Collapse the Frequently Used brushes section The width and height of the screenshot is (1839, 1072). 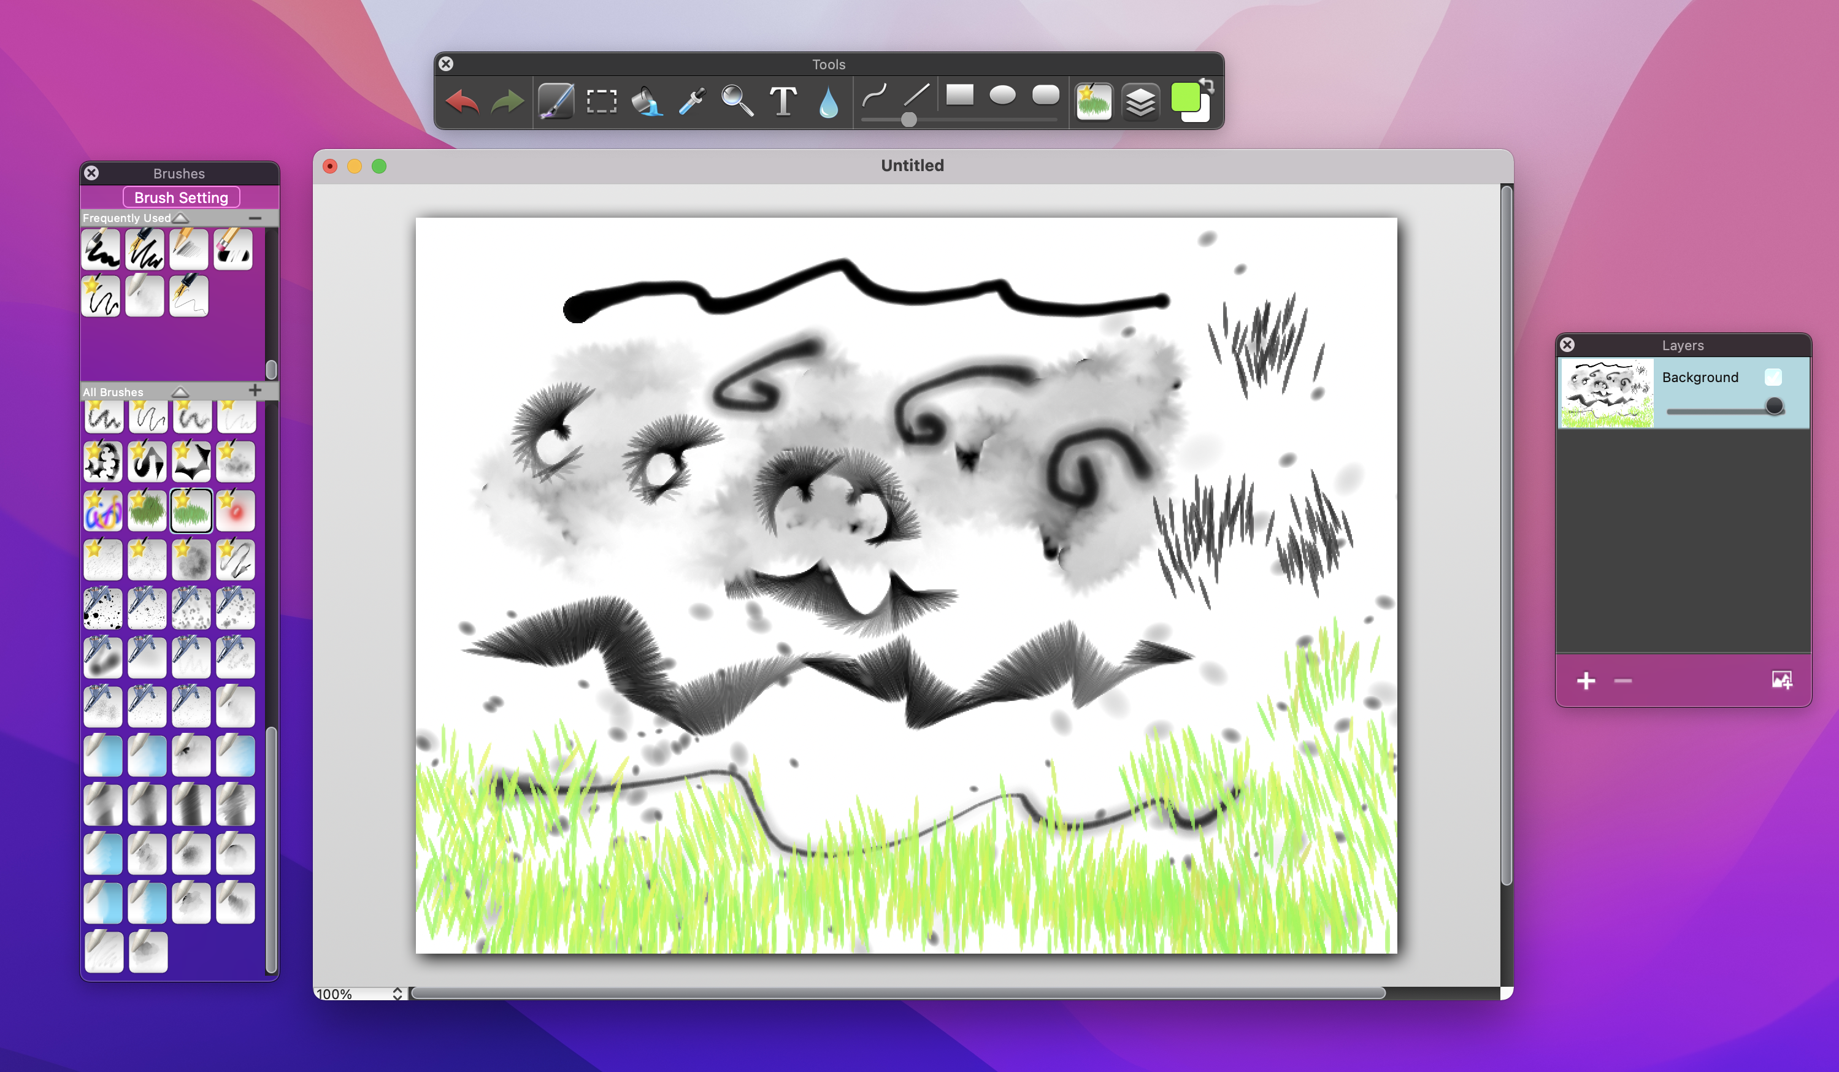pyautogui.click(x=181, y=218)
